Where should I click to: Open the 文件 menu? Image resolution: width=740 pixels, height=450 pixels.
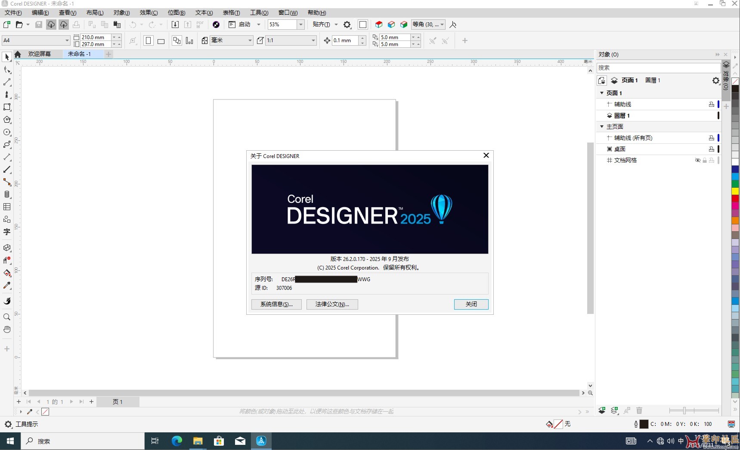(x=13, y=13)
